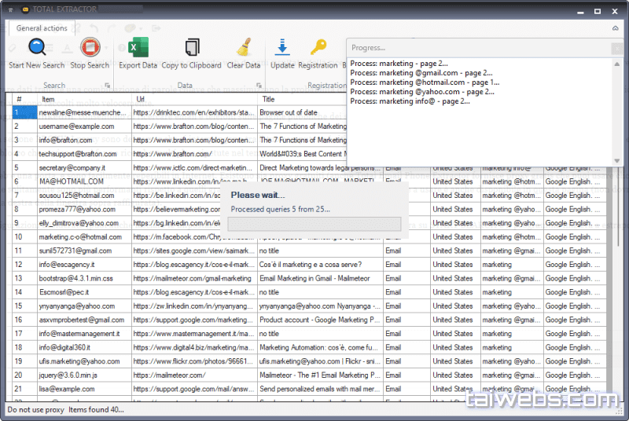Click the Browser out of date title cell

302,112
